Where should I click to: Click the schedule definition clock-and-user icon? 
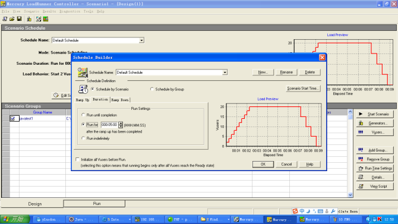pos(83,89)
